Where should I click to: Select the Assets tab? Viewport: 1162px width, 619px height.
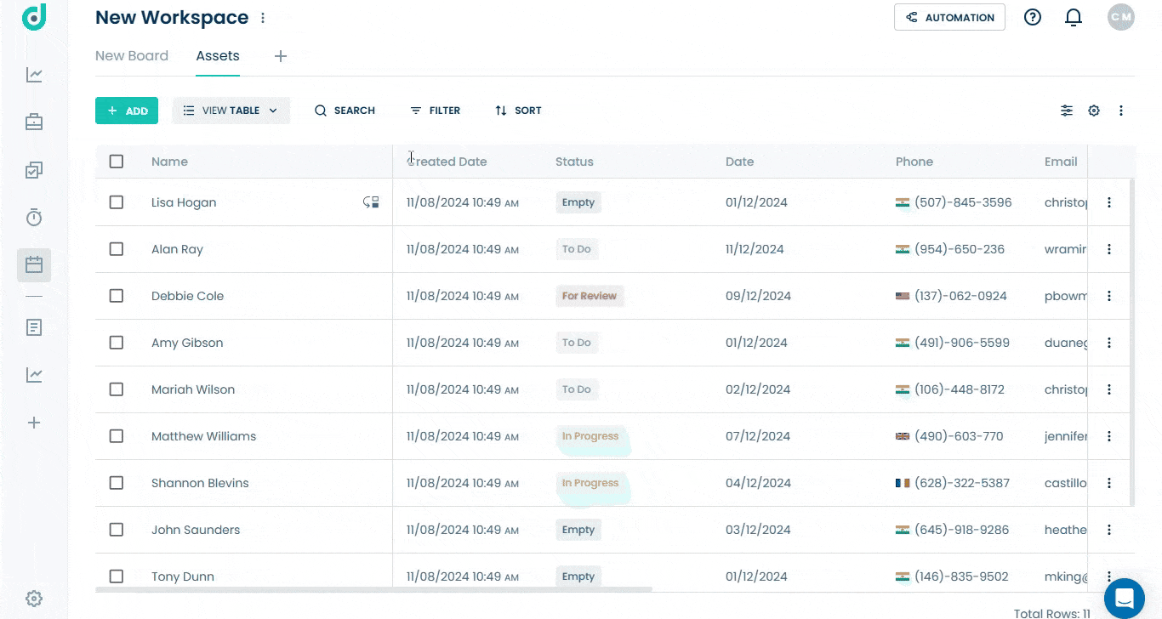pos(218,56)
